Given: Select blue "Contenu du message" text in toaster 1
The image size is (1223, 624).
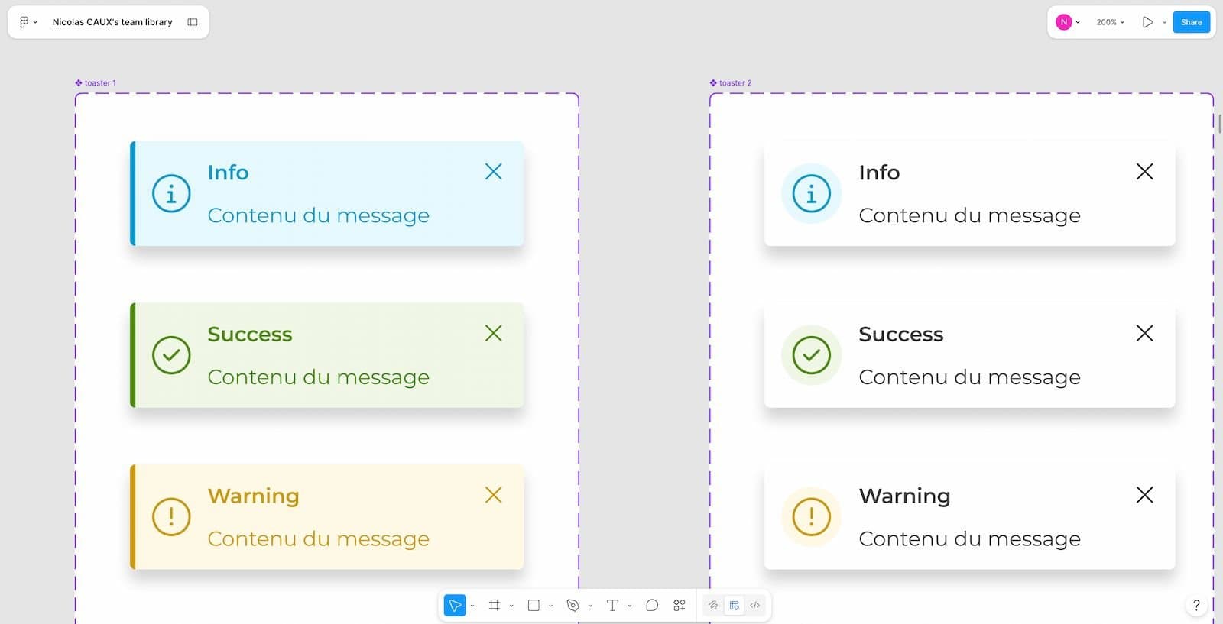Looking at the screenshot, I should tap(318, 215).
